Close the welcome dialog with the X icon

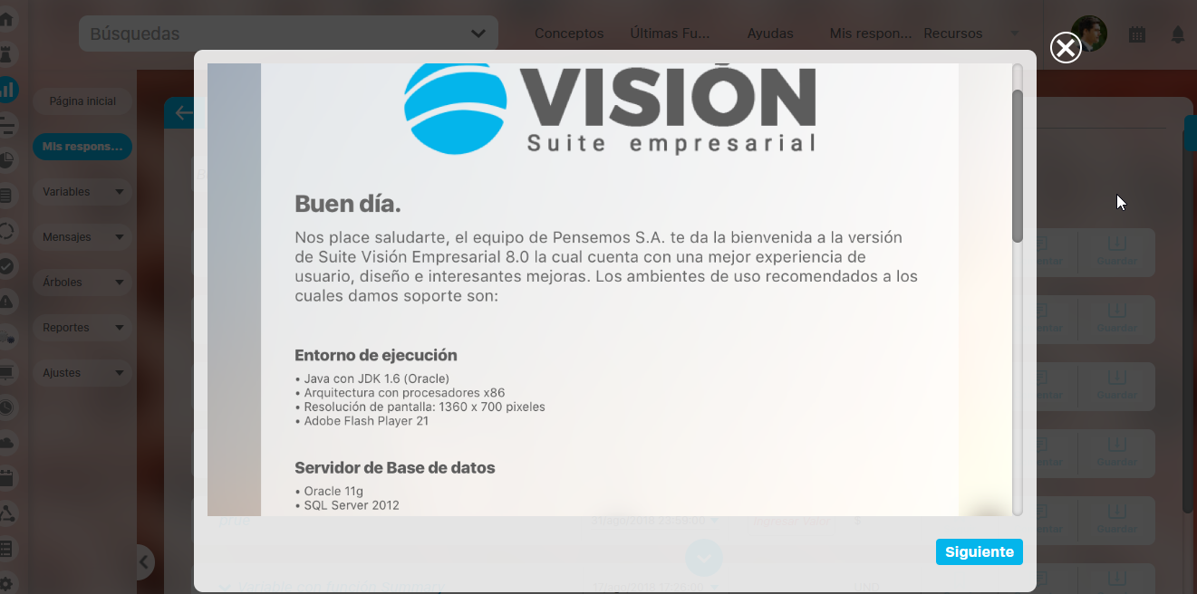coord(1066,48)
